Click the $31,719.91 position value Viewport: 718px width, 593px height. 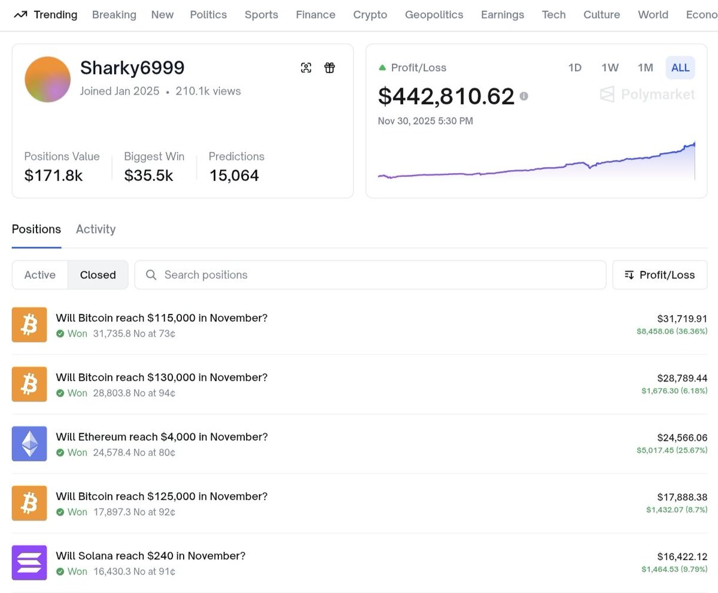[x=682, y=319]
